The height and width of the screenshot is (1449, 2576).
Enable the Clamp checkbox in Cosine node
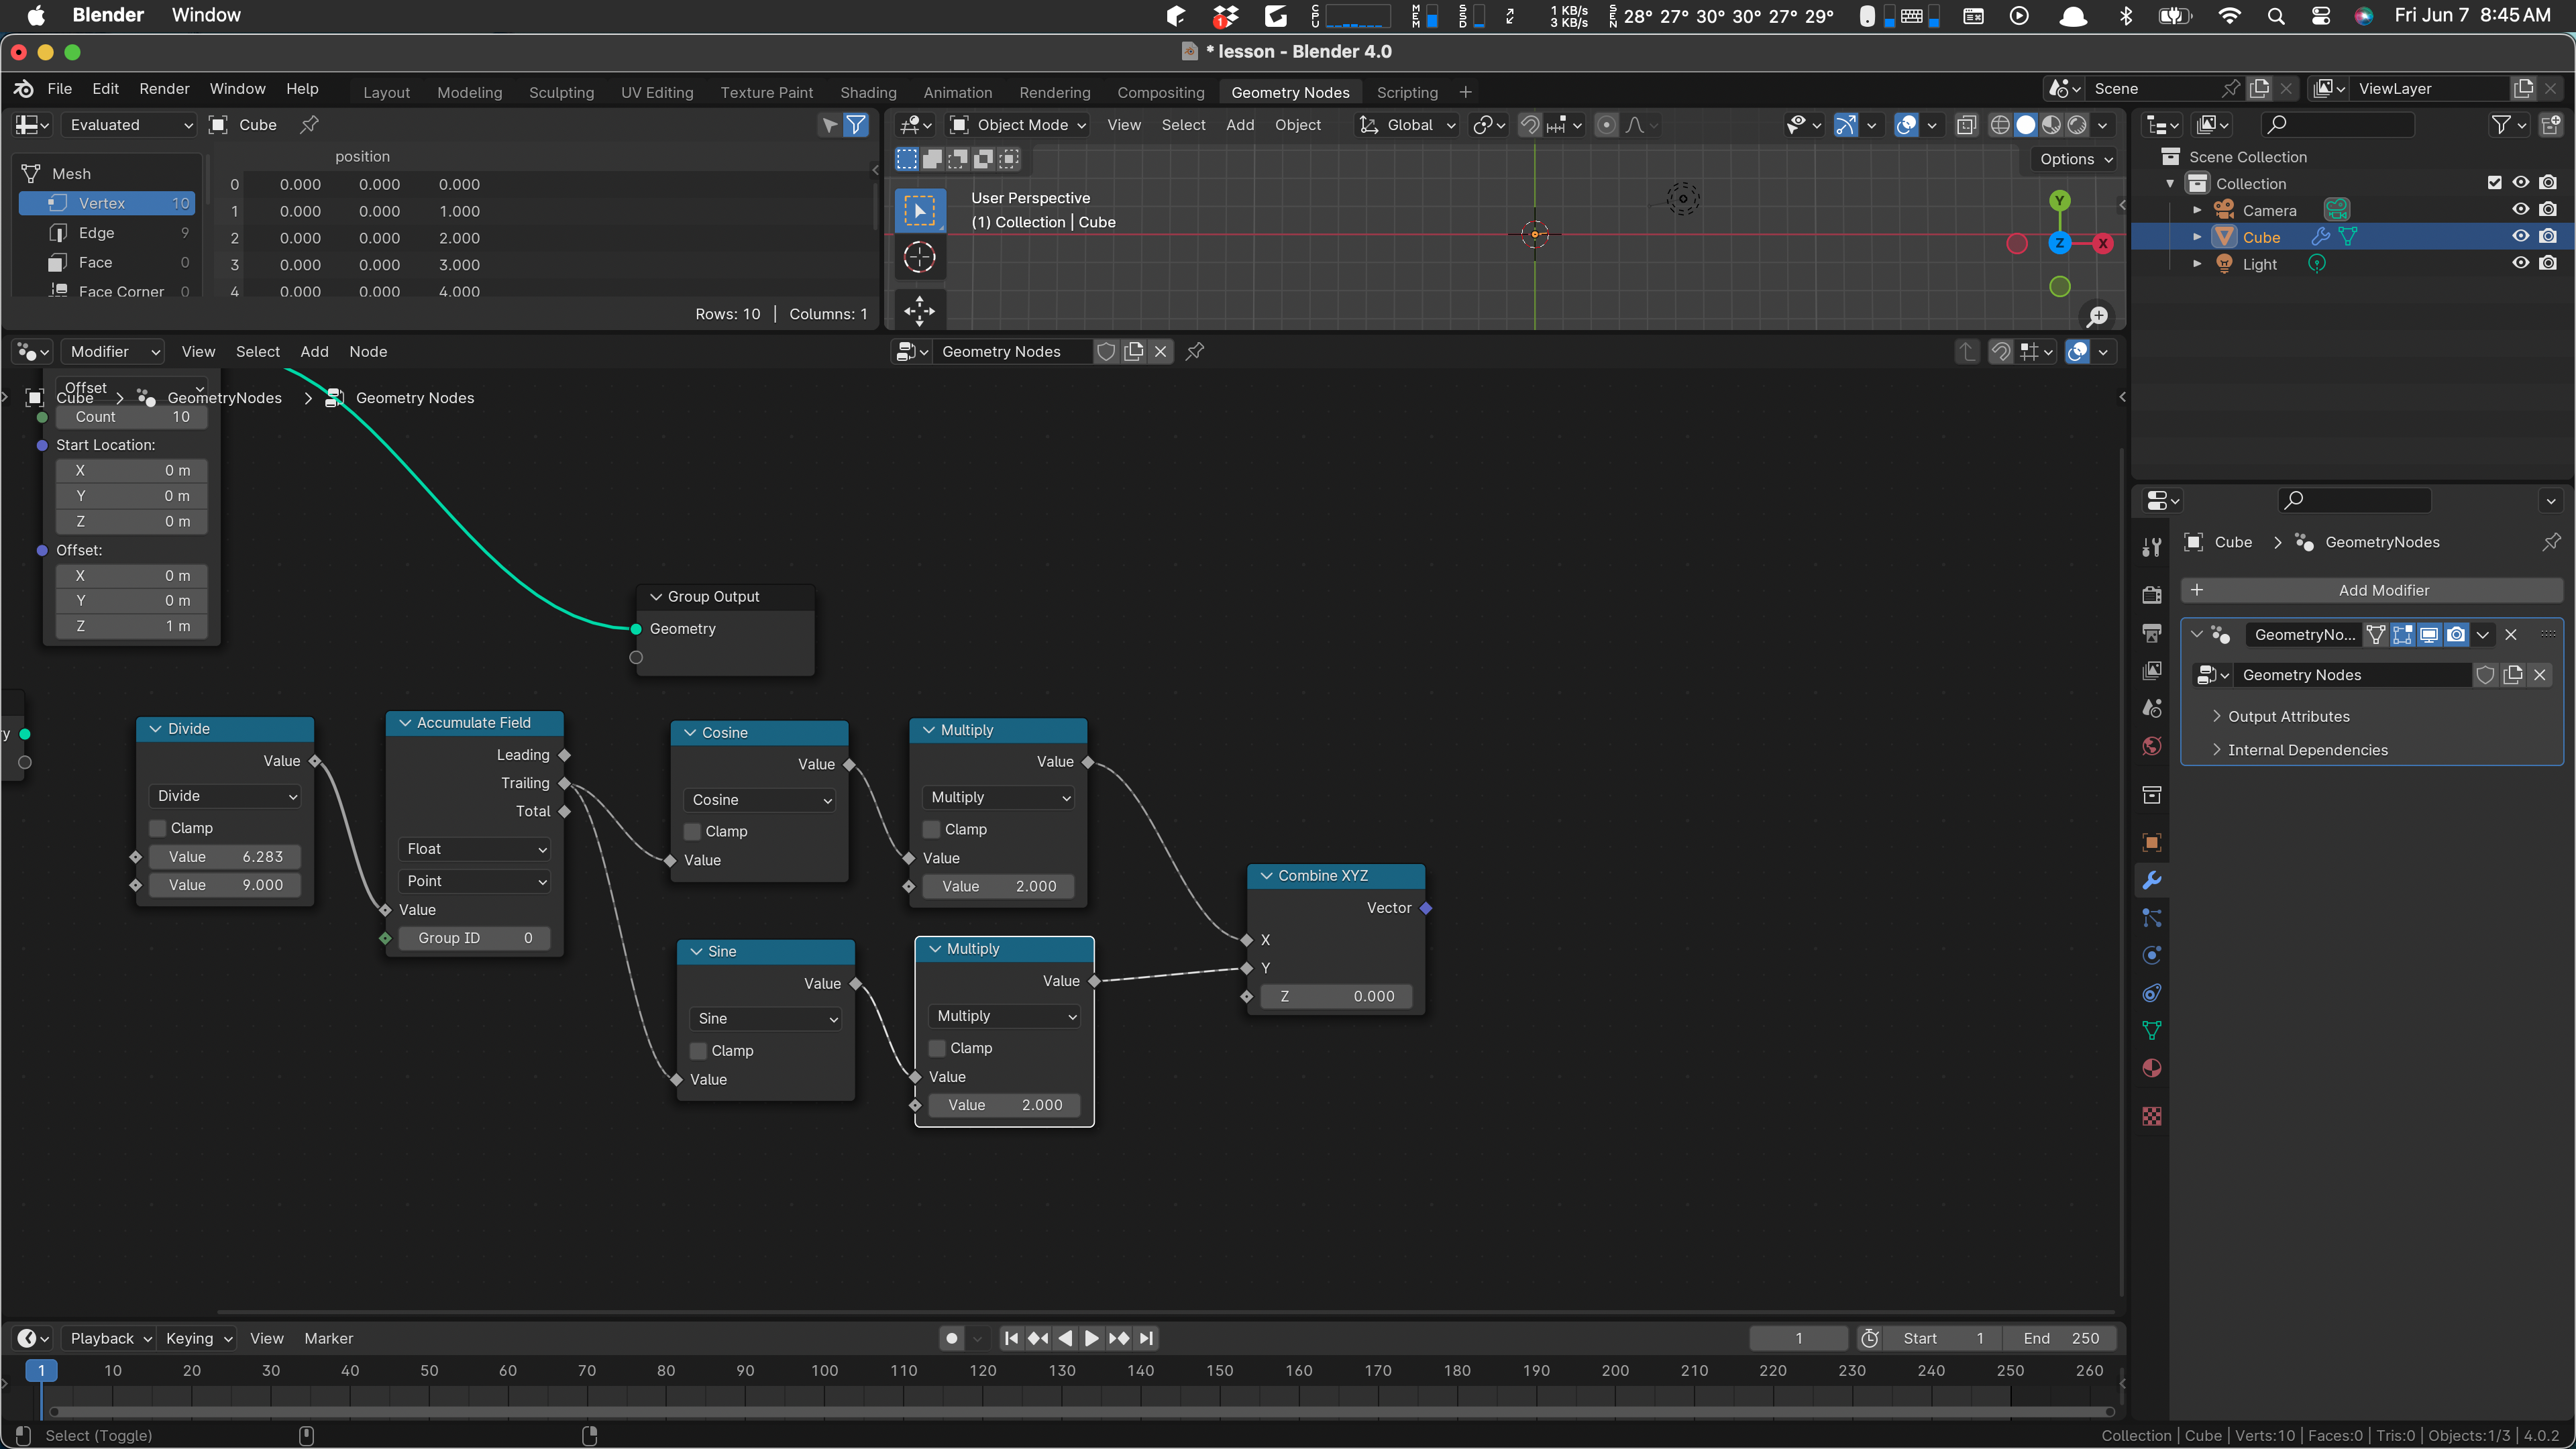tap(692, 831)
